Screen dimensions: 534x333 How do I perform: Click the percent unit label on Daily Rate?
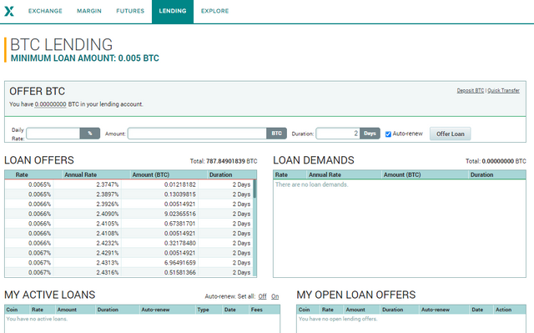[x=90, y=134]
